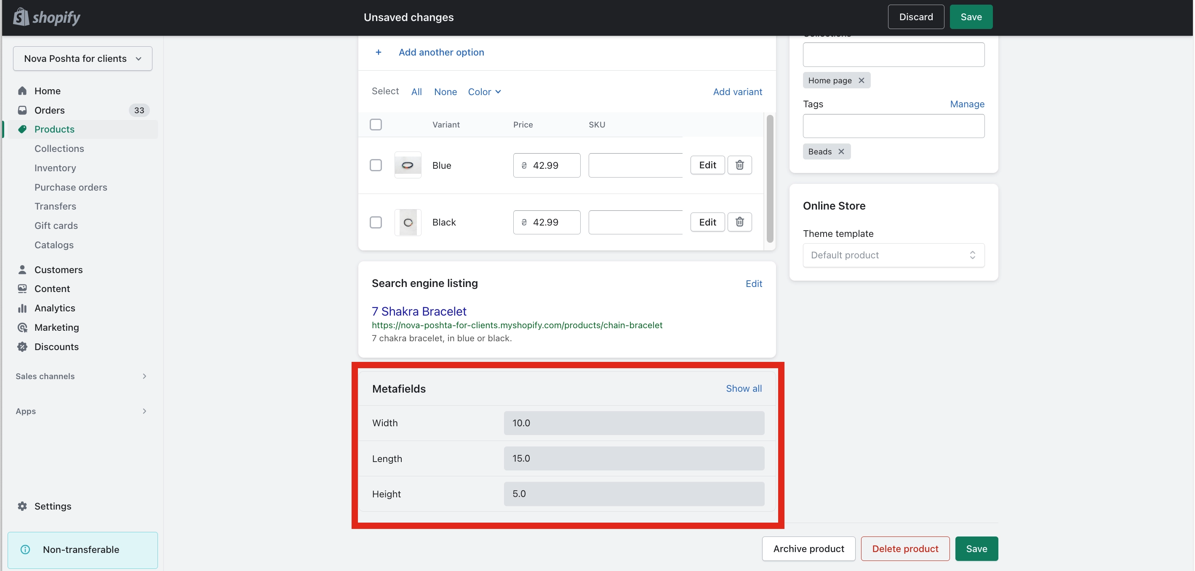This screenshot has height=571, width=1195.
Task: Click the Content icon in sidebar
Action: point(22,289)
